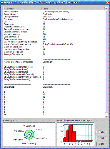Click the Block Depth heading row
110x149 pixels.
pos(54,87)
